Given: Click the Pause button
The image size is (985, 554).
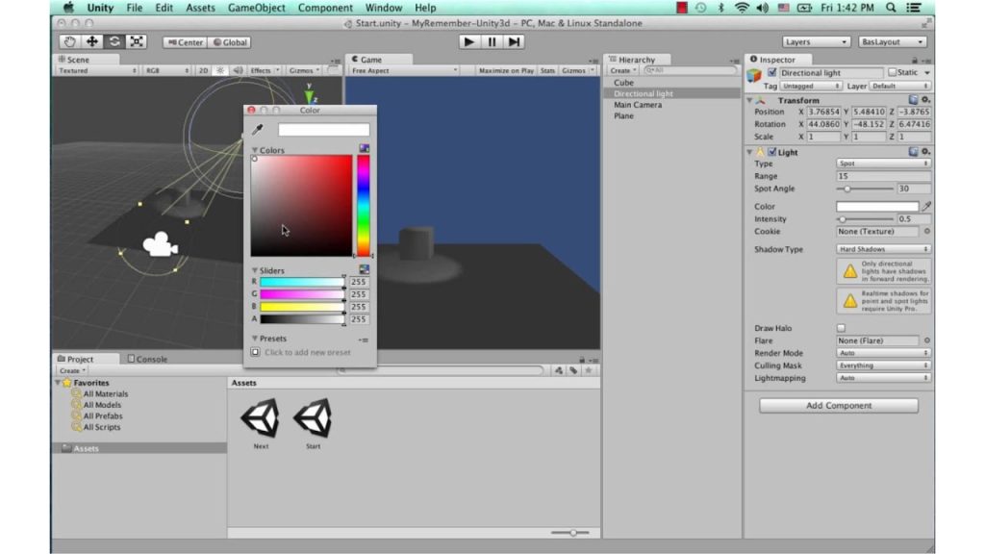Looking at the screenshot, I should (492, 42).
